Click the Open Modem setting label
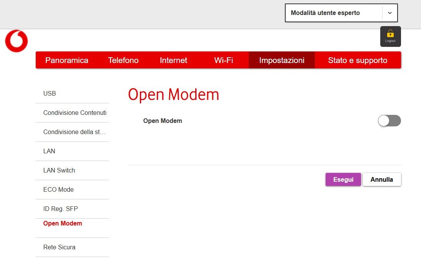Screen dimensions: 421x277 (x=162, y=121)
